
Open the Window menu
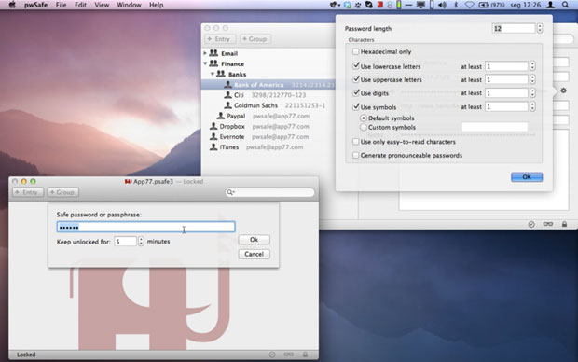(129, 5)
